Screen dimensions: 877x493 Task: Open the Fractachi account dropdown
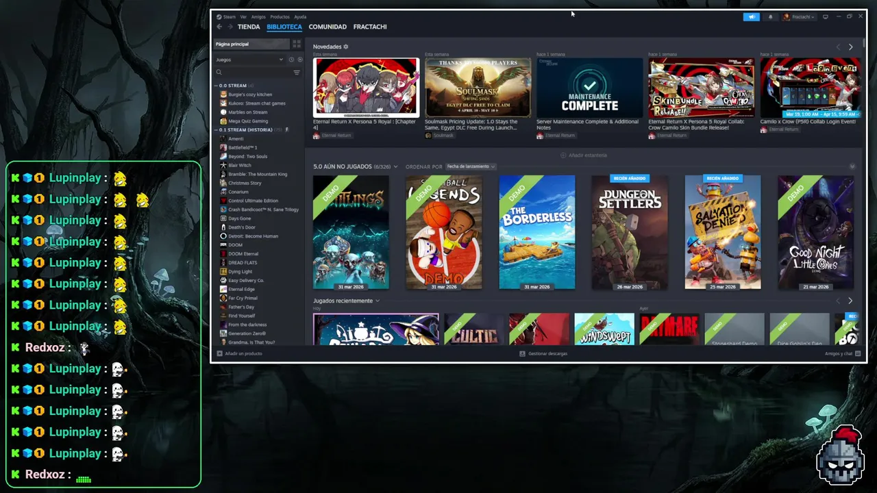(x=799, y=16)
